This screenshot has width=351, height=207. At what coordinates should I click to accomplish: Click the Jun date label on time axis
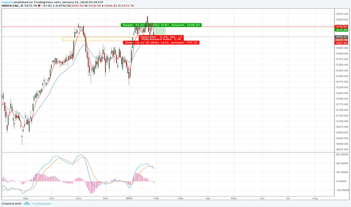[x=262, y=198]
